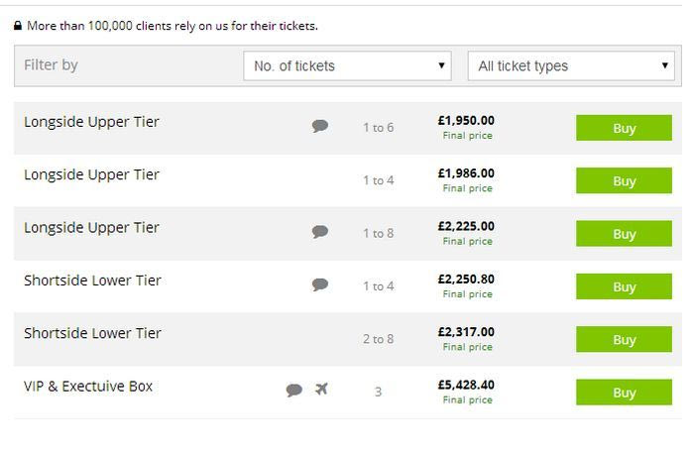The width and height of the screenshot is (694, 453).
Task: Select the VIP & Exectuive Box listing name
Action: (x=88, y=387)
